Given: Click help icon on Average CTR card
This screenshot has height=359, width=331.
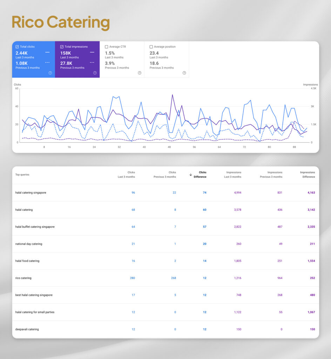Looking at the screenshot, I should pos(140,73).
